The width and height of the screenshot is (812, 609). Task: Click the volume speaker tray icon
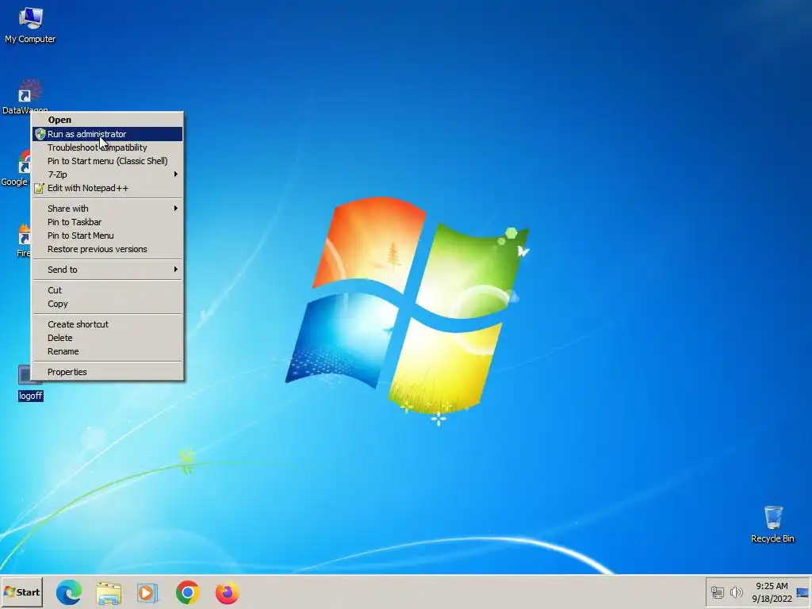737,592
